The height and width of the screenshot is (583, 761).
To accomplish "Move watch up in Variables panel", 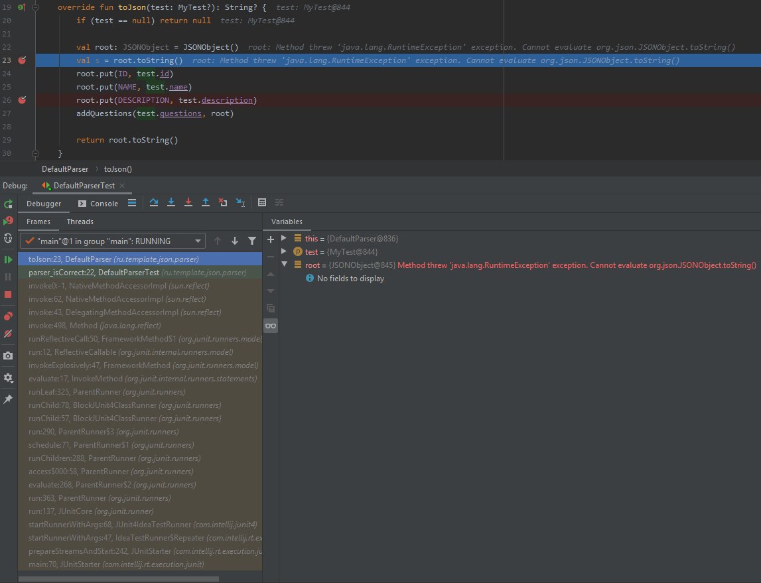I will [271, 274].
